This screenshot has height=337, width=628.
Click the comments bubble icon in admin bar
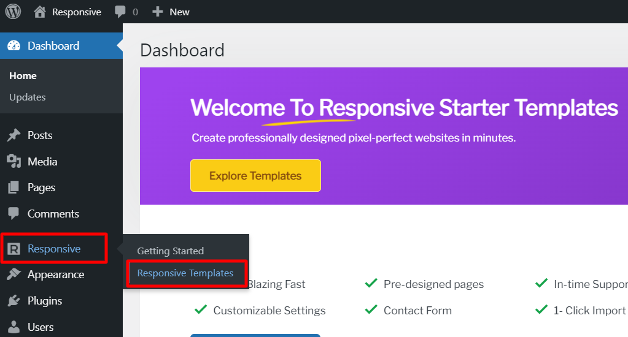click(120, 12)
